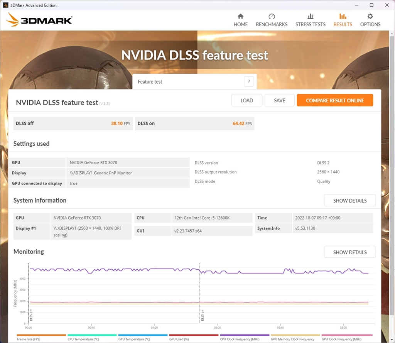
Task: Click the SAVE button
Action: click(x=279, y=100)
